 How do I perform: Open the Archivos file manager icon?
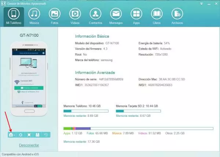point(177,14)
